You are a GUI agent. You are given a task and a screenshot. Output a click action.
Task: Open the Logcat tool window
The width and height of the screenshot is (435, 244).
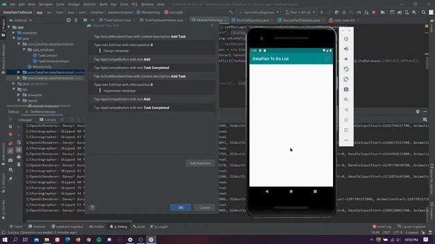(159, 226)
